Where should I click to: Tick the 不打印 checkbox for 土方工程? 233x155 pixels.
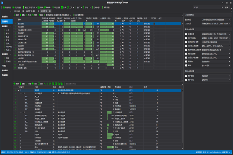[x=153, y=24]
